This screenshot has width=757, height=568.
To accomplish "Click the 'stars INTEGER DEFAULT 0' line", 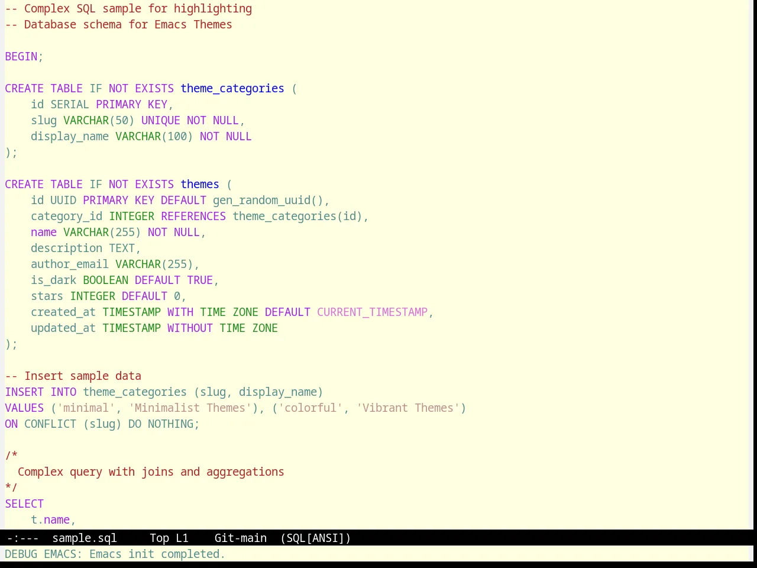I will tap(109, 296).
